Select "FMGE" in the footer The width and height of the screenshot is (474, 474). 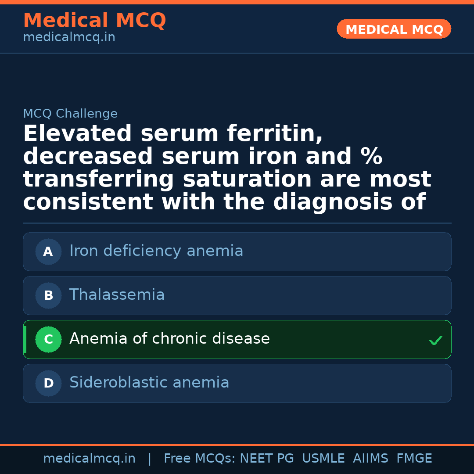tap(414, 459)
